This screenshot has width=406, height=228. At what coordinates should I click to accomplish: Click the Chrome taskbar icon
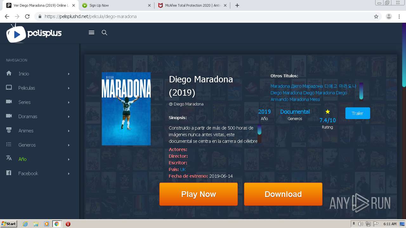57,224
